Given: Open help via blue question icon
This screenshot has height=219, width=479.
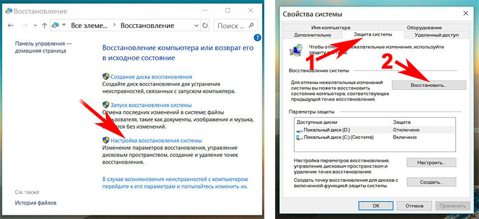Looking at the screenshot, I should [258, 38].
